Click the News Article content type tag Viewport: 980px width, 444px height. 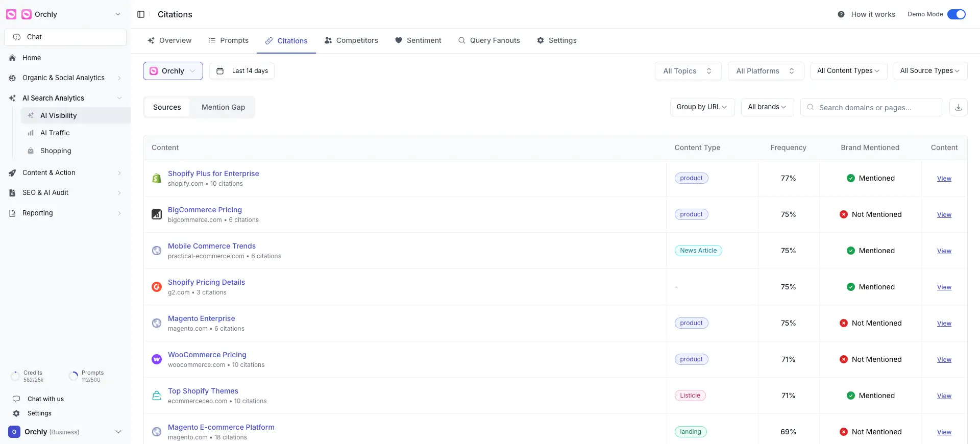tap(698, 251)
